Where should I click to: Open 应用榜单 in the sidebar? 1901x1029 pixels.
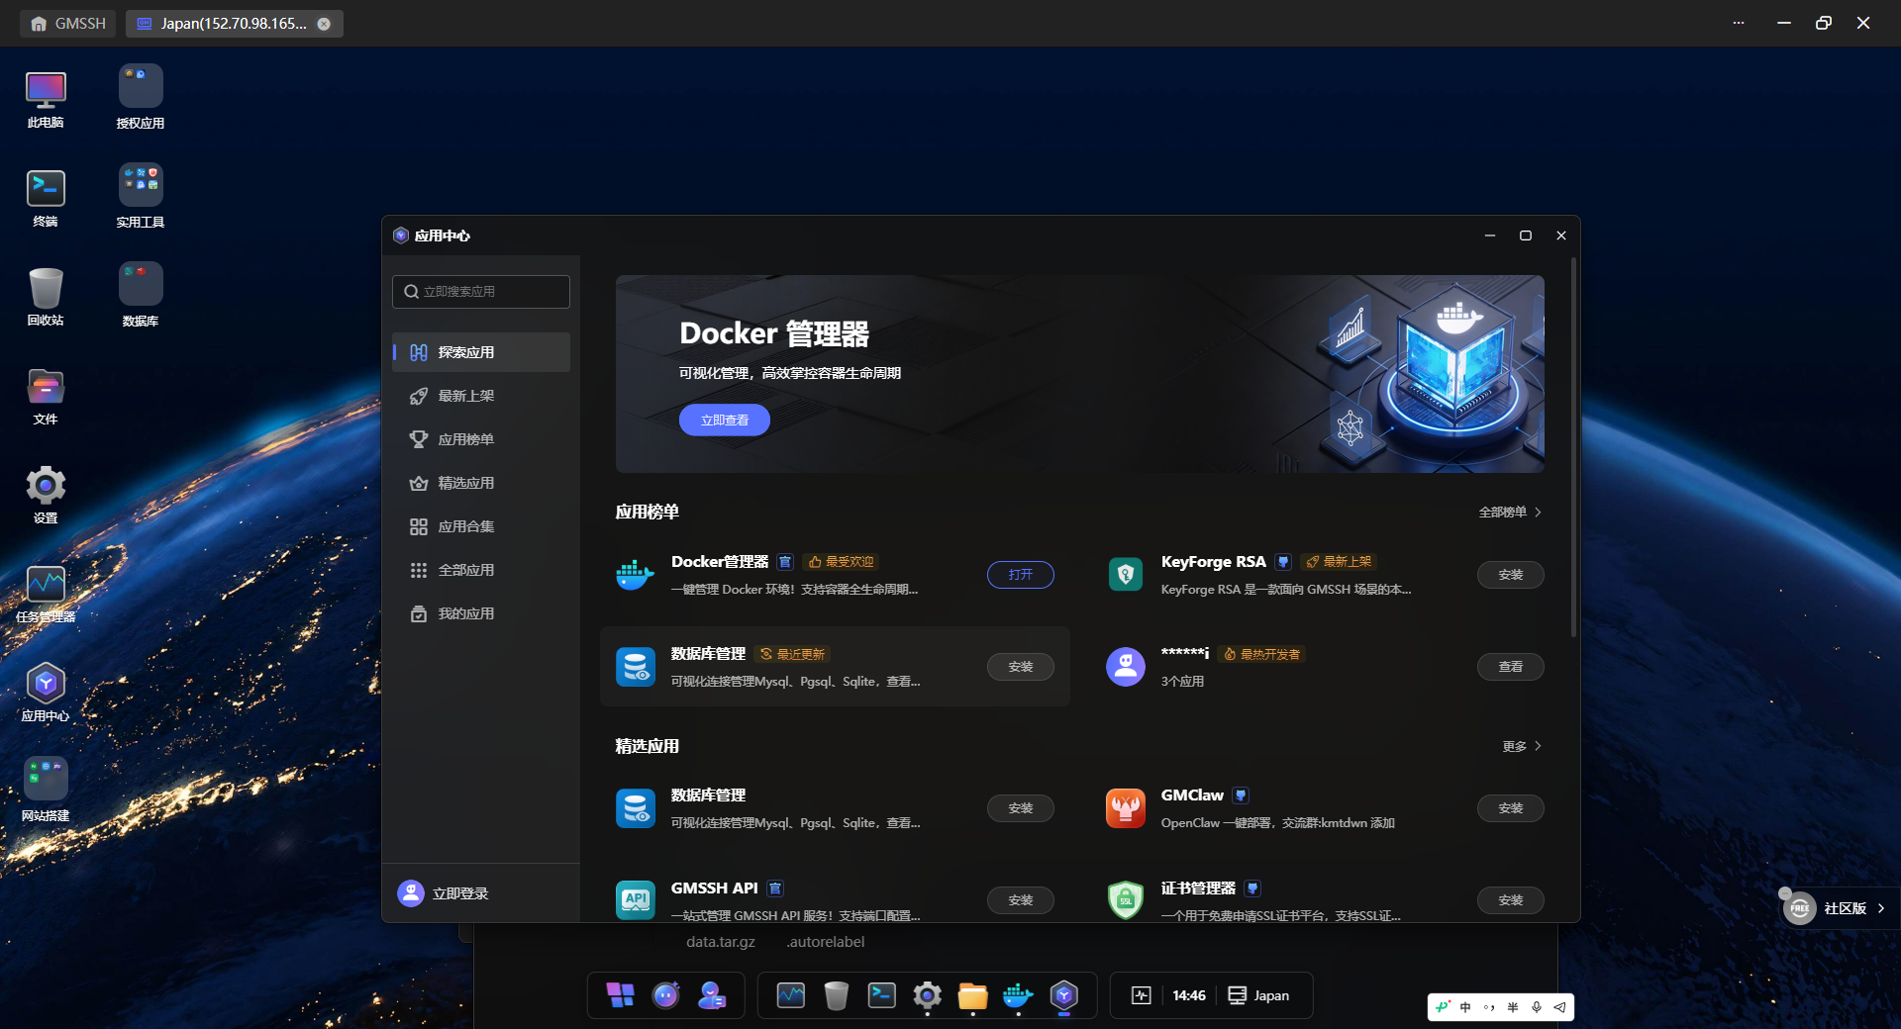click(x=481, y=439)
